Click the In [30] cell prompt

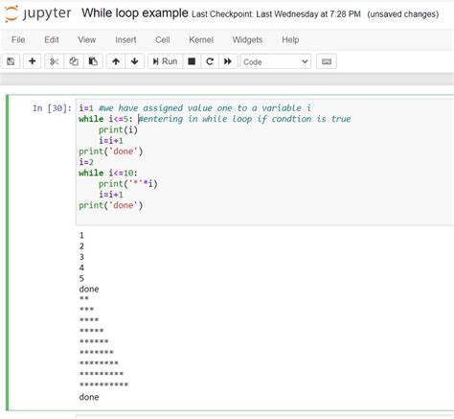tap(52, 108)
